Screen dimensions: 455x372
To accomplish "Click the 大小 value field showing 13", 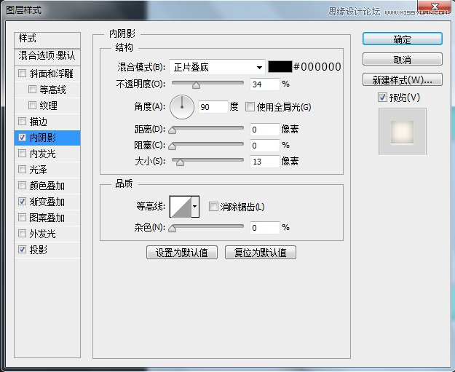I will (265, 162).
